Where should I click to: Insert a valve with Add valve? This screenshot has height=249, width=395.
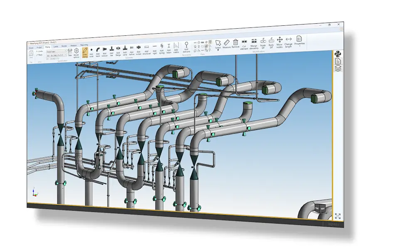tap(125, 50)
